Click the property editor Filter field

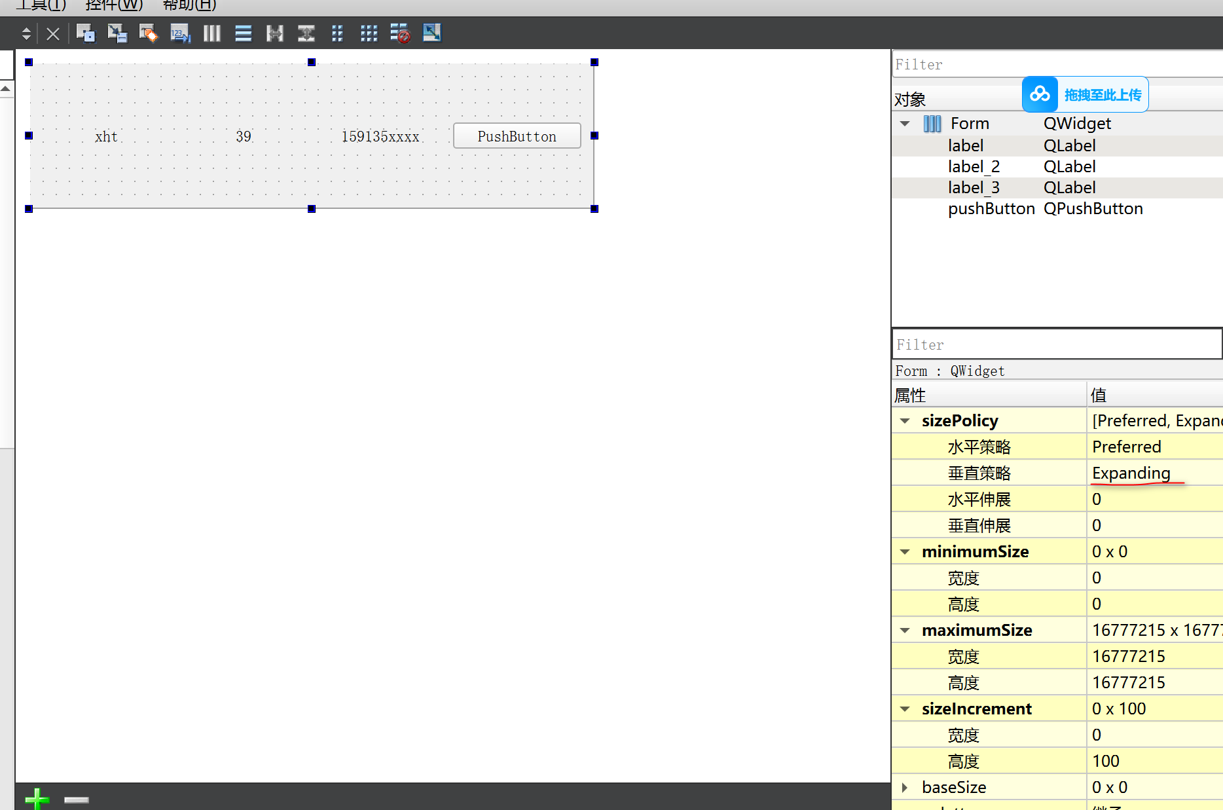(1057, 344)
